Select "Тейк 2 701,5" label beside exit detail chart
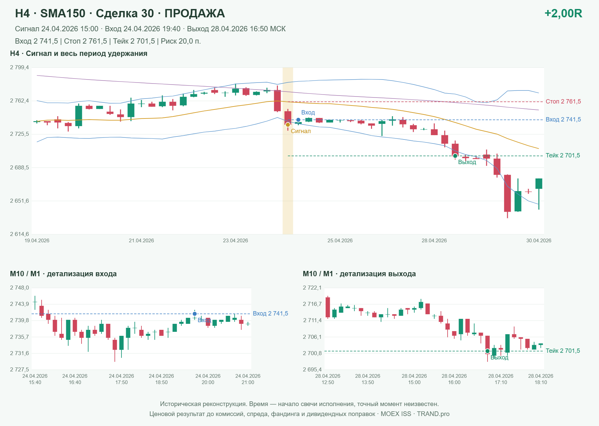This screenshot has height=426, width=599. (x=563, y=351)
